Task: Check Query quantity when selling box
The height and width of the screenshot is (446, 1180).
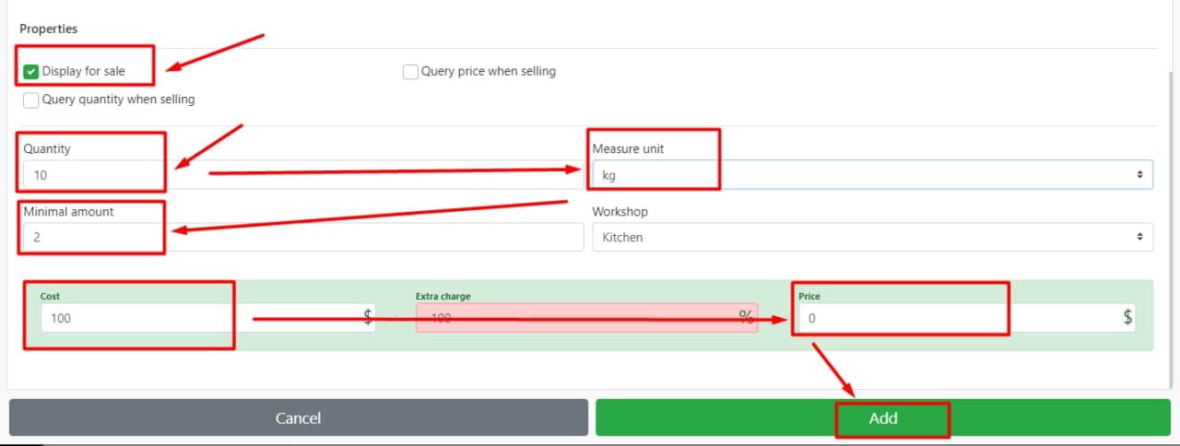Action: 31,100
